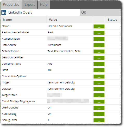Click the '100' limit value
Screen dimensions: 124x127
pyautogui.click(x=50, y=70)
